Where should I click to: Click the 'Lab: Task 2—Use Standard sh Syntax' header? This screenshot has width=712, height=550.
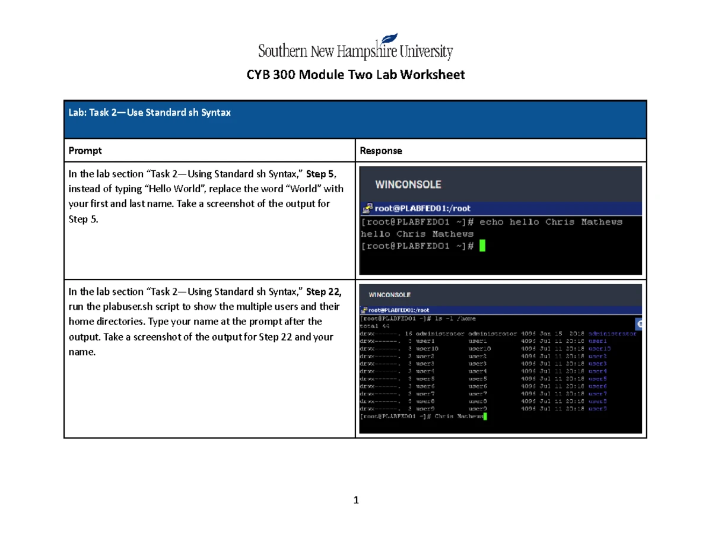point(149,113)
